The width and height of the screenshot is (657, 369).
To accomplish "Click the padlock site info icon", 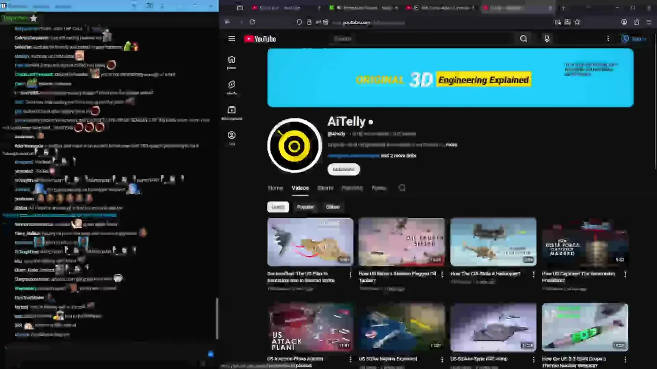I will (309, 22).
